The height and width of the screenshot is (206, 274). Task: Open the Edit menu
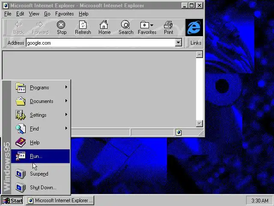(20, 14)
